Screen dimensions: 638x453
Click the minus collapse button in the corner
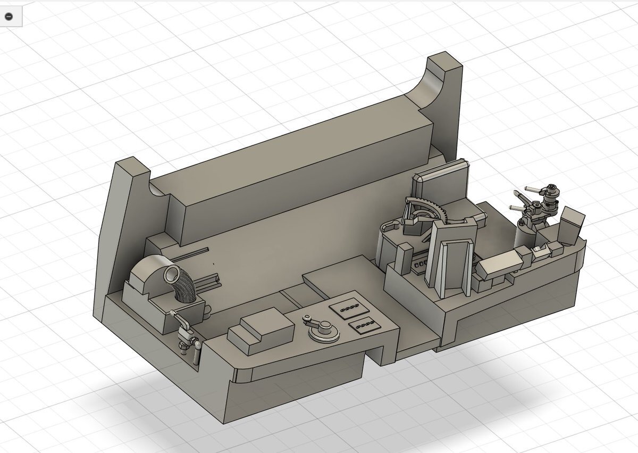[x=9, y=17]
